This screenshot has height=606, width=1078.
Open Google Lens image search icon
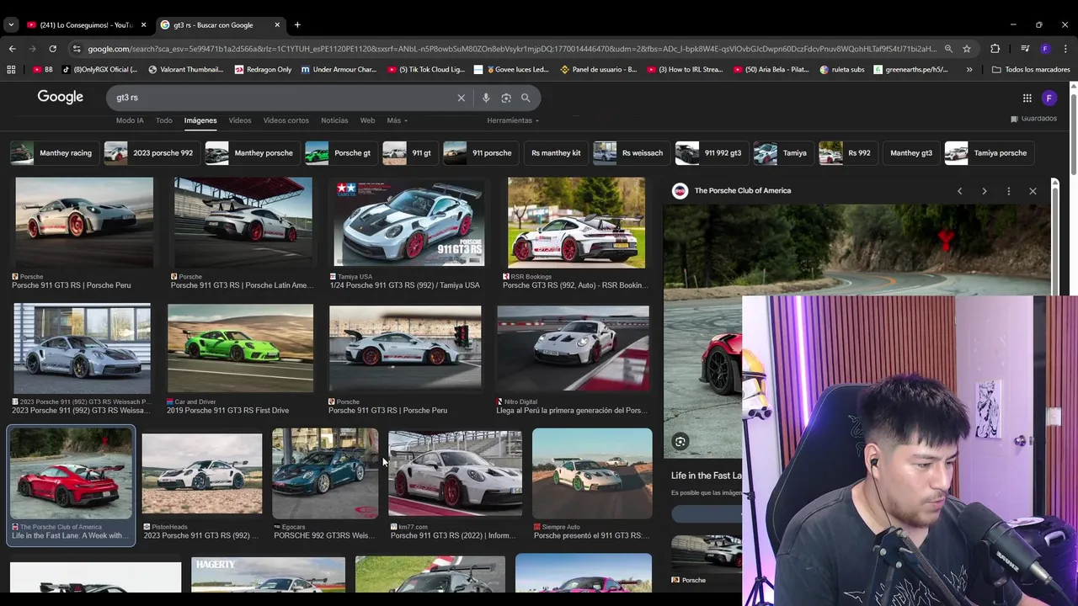[506, 98]
